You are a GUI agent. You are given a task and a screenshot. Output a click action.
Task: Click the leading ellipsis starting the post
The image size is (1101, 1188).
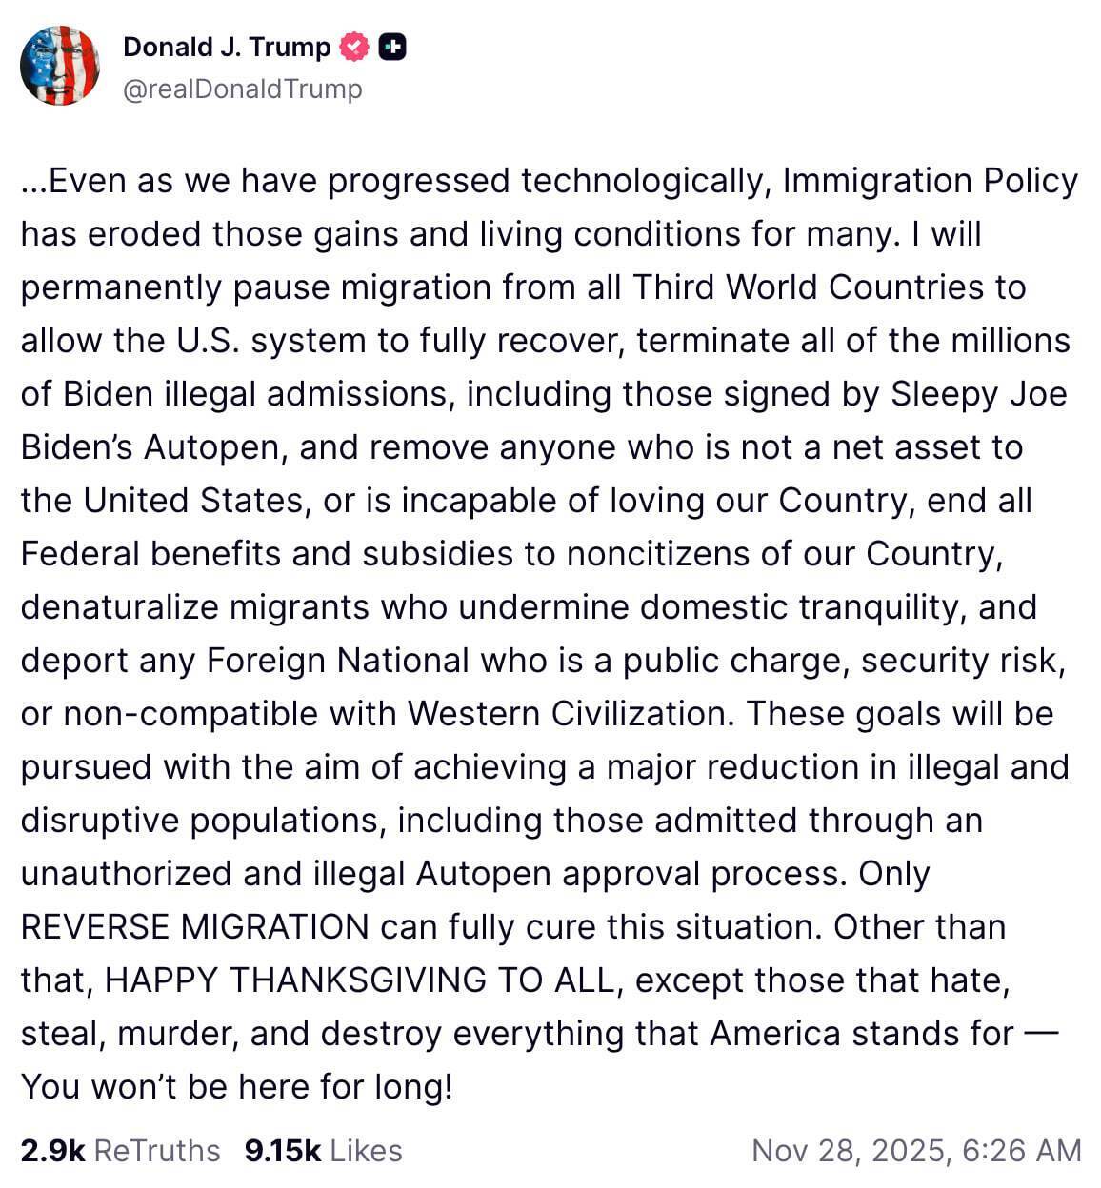tap(33, 181)
